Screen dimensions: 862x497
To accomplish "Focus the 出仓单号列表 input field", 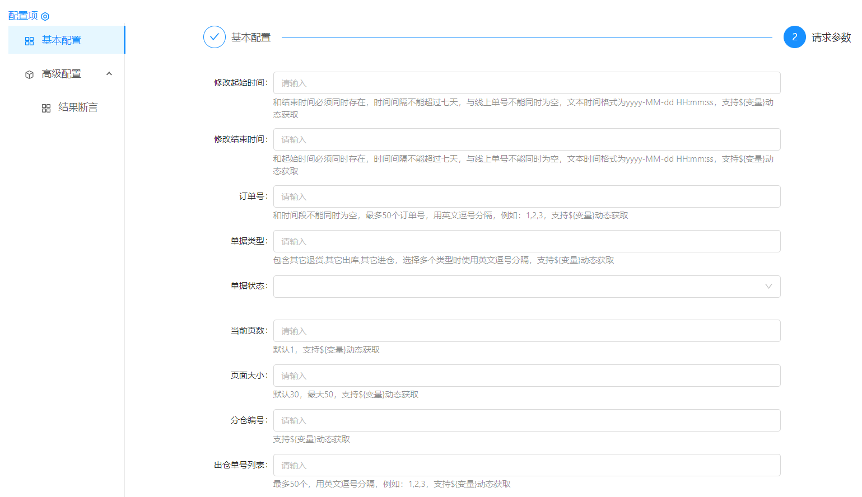I will 526,465.
